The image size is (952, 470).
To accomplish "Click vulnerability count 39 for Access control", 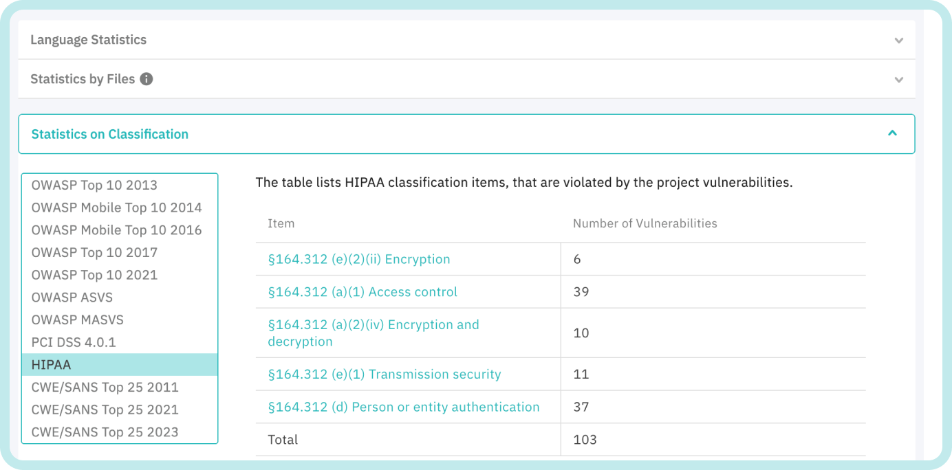I will coord(581,292).
